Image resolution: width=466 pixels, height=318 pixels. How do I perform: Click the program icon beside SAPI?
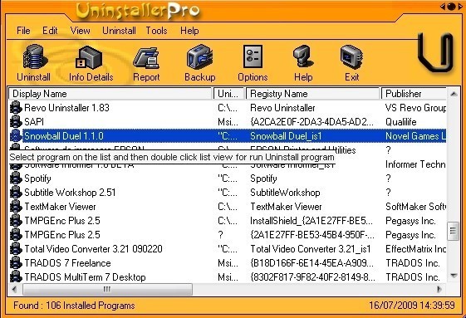(x=16, y=121)
